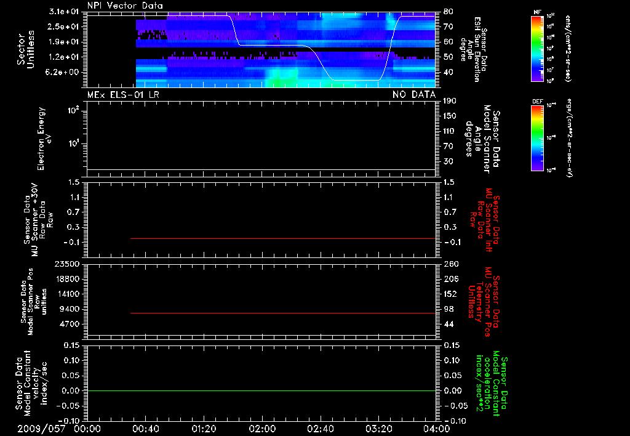The width and height of the screenshot is (630, 436).
Task: Click the '98' telemetry tick label
Action: point(449,309)
